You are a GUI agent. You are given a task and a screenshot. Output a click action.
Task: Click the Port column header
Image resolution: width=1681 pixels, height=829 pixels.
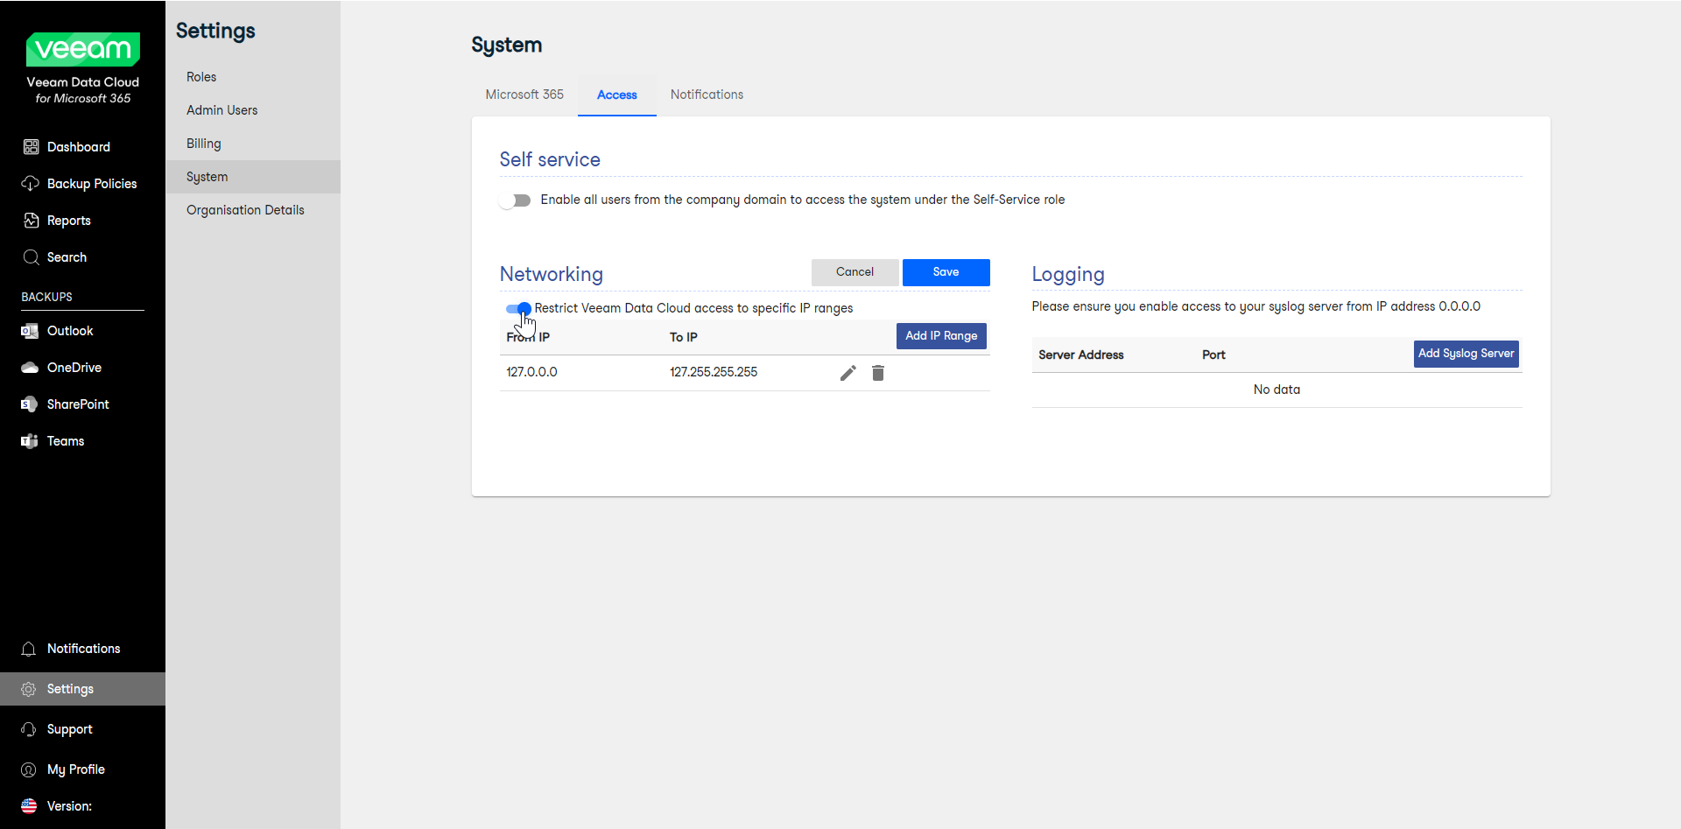point(1213,355)
